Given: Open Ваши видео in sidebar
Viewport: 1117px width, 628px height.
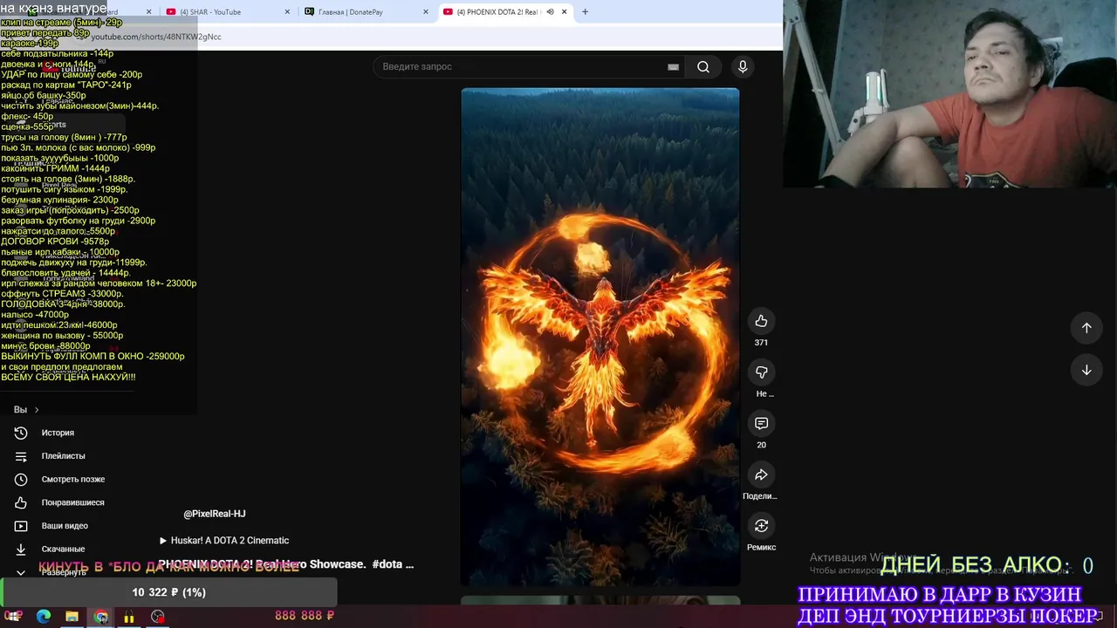Looking at the screenshot, I should click(65, 526).
